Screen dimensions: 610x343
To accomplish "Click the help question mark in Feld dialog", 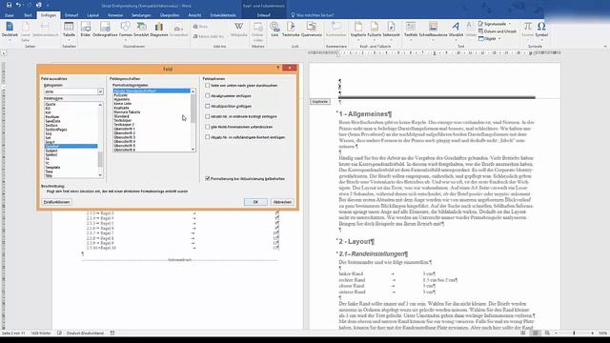I will click(277, 68).
